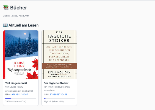Click the progress bar for Tief eingeschneit
155x110 pixels.
[21, 98]
